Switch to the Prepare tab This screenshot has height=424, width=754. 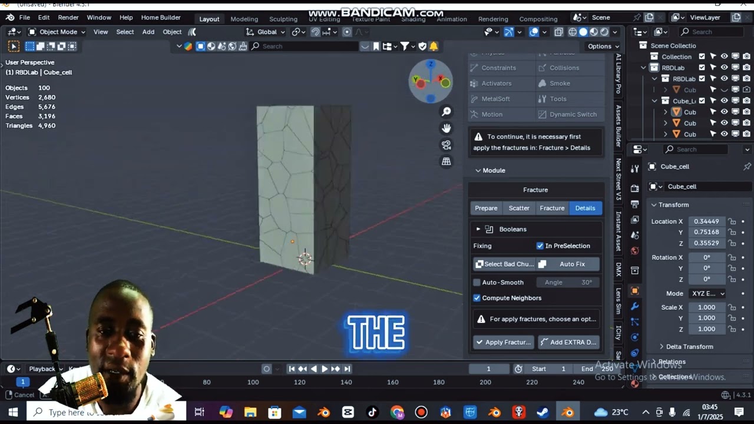click(486, 208)
